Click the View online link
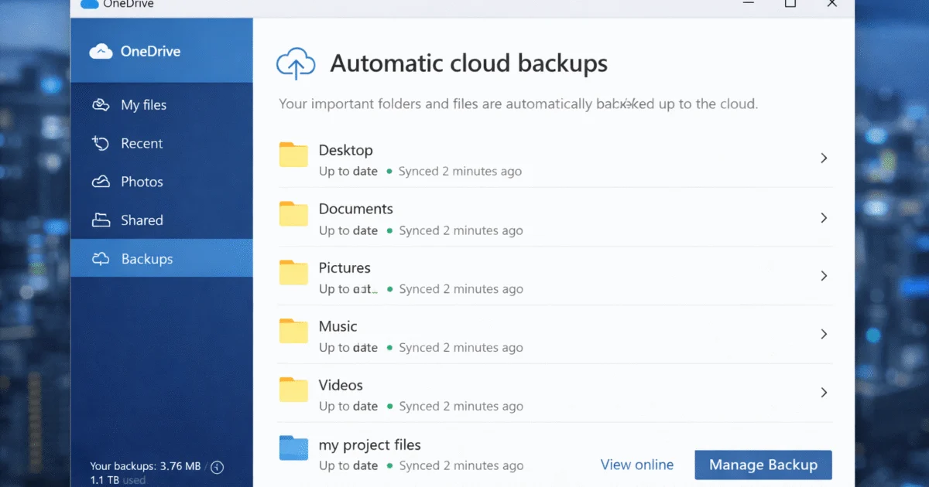 637,465
